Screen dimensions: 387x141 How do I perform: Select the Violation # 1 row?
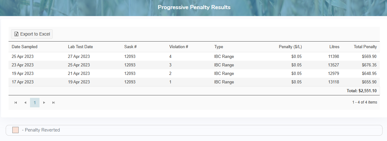171,82
